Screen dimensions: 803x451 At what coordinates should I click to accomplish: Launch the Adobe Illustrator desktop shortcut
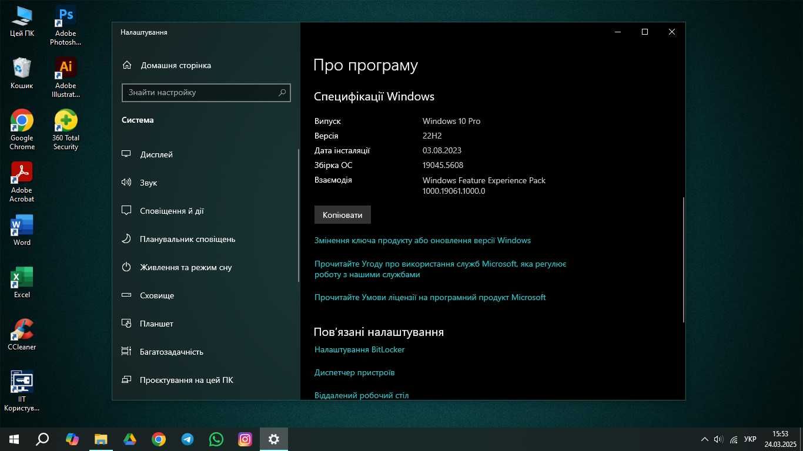tap(66, 78)
